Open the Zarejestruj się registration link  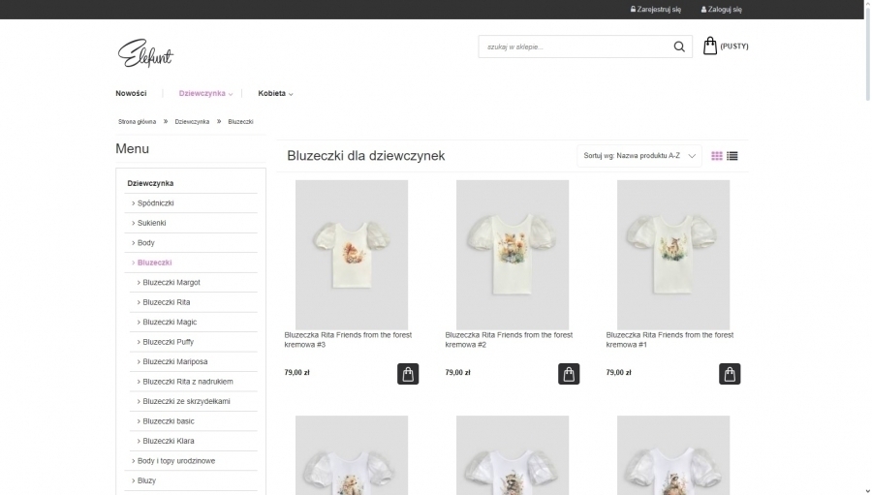[656, 10]
